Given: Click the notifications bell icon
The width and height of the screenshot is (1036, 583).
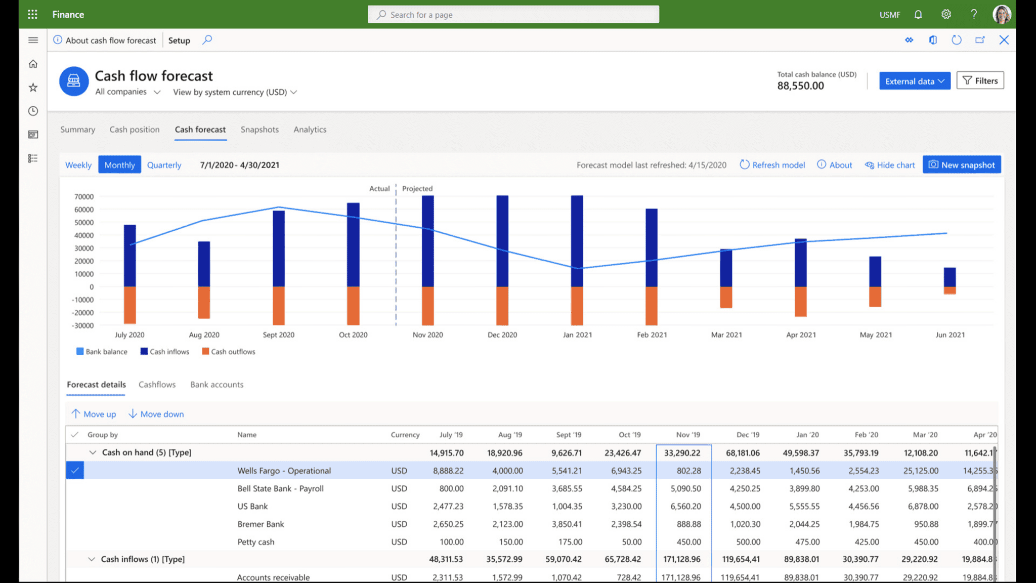Looking at the screenshot, I should point(918,14).
